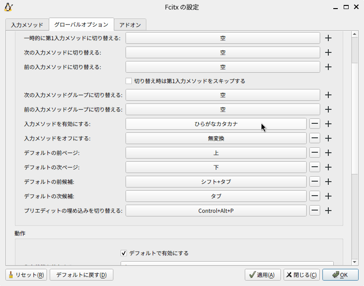Confirm with OK button
Viewport: 364px width, 286px height.
[x=341, y=275]
